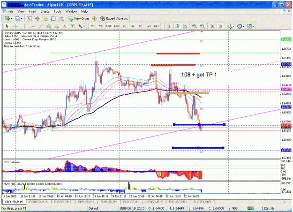Switch timeframe to D1

coord(141,26)
